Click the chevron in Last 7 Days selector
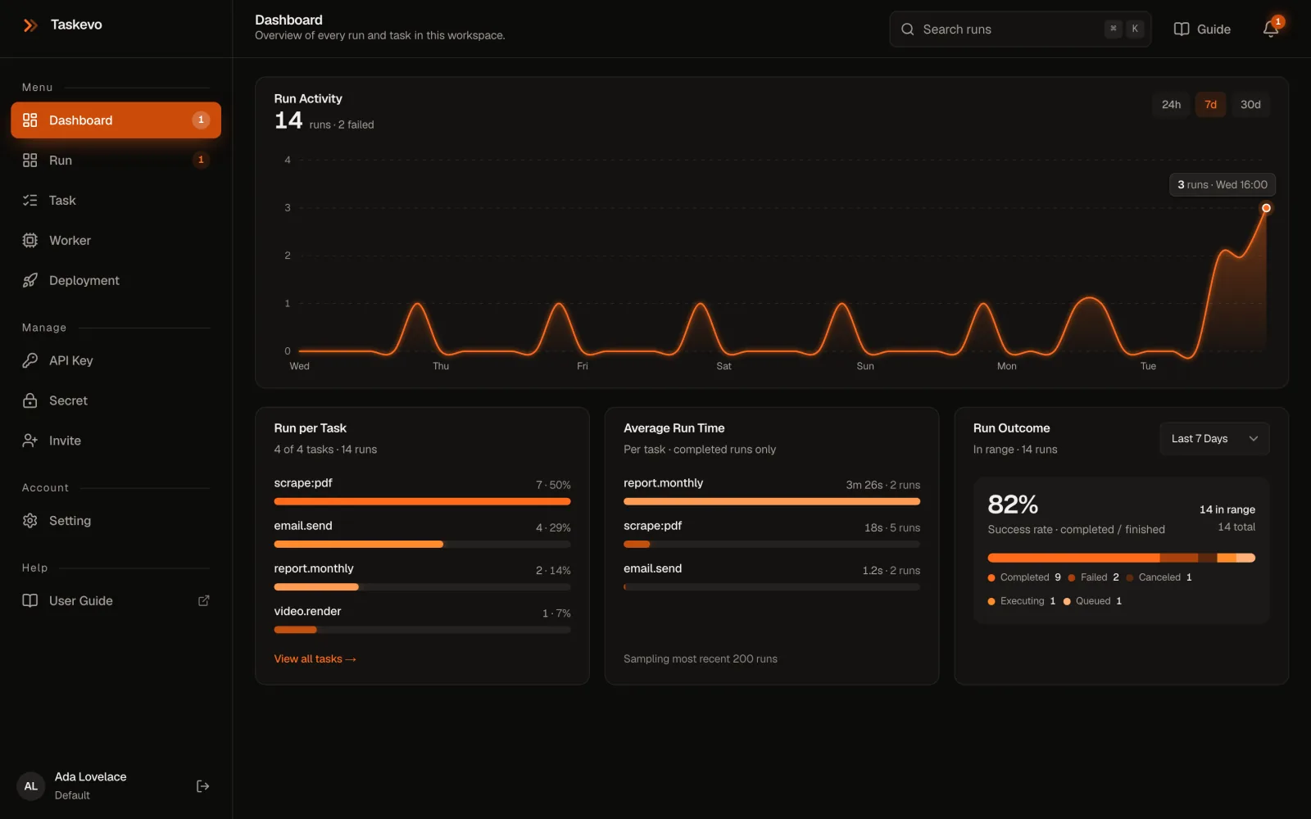1311x819 pixels. 1254,439
